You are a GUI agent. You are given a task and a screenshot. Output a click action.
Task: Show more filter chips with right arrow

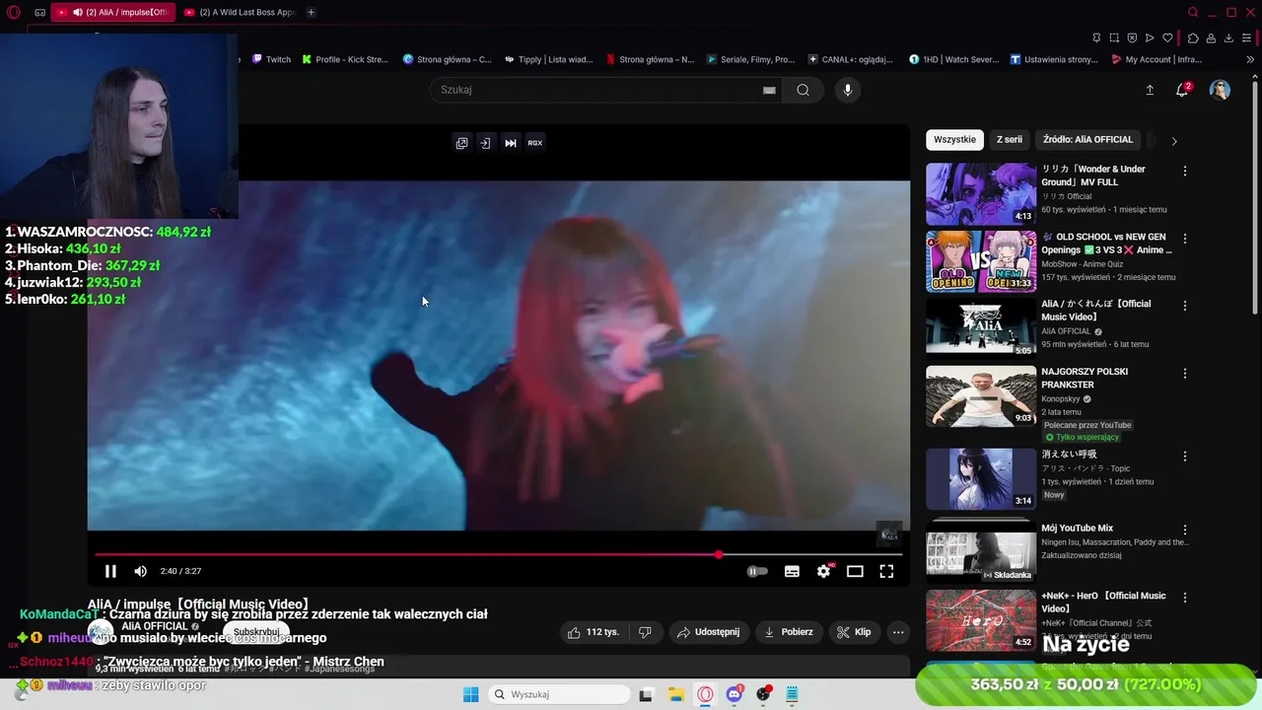point(1174,141)
